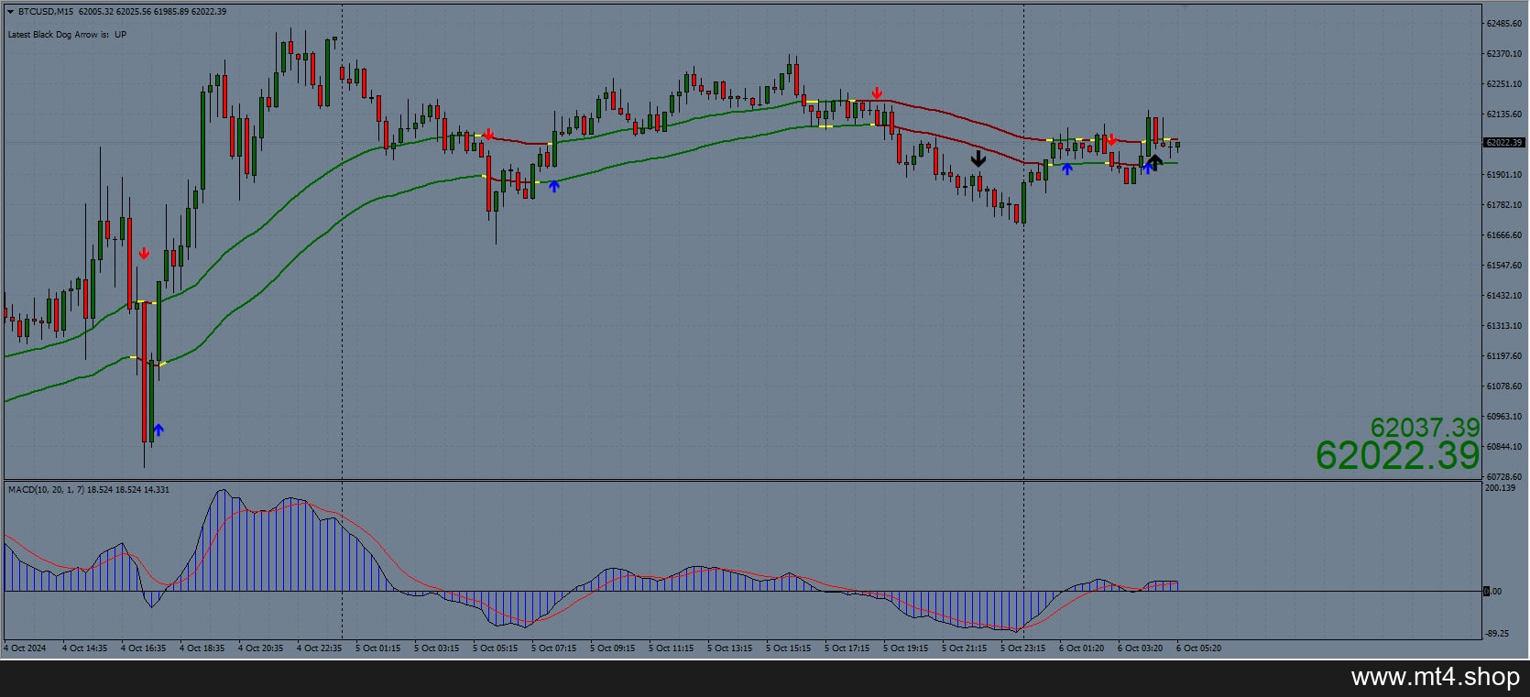
Task: Click the '5 Oct 15:15' time label
Action: [x=788, y=648]
